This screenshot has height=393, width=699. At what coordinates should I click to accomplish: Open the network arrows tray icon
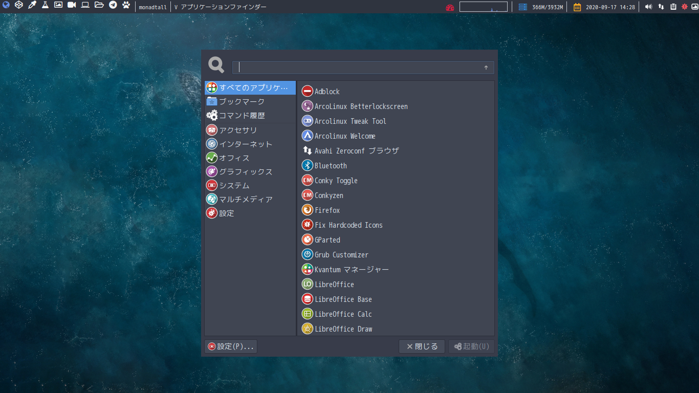click(661, 7)
